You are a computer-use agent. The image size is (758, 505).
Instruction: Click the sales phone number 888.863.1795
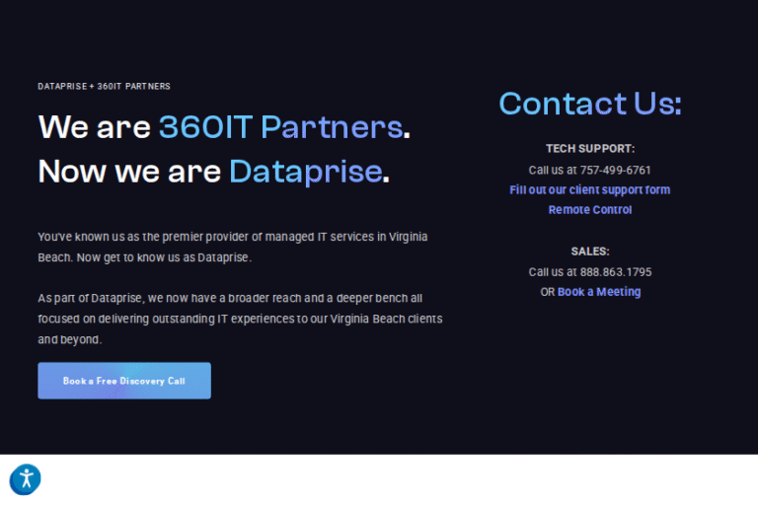click(616, 272)
